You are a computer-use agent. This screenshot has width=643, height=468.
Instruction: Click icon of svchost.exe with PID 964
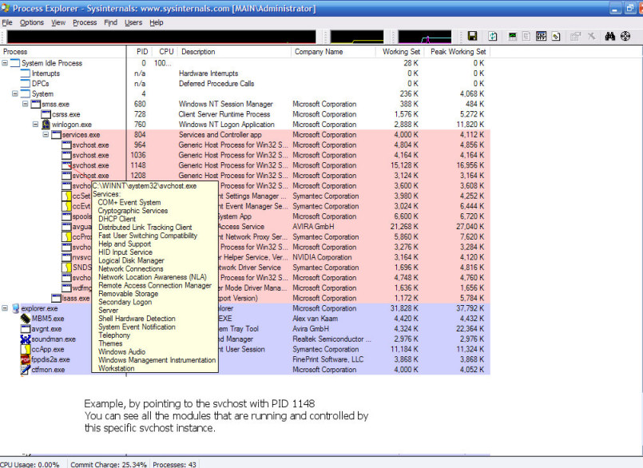[66, 145]
